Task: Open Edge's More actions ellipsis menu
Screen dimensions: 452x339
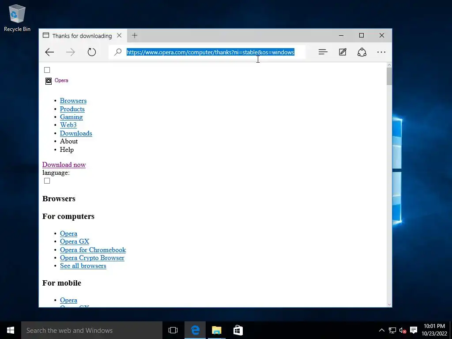Action: 381,52
